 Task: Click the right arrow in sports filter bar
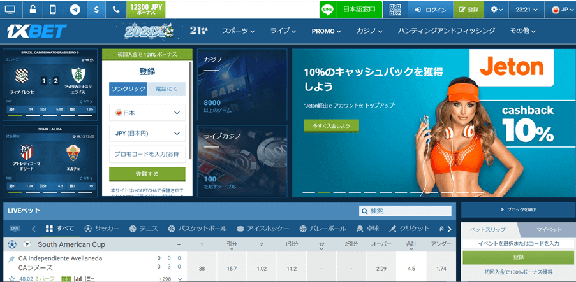coord(449,229)
